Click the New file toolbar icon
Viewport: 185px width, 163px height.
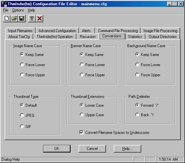pos(7,19)
